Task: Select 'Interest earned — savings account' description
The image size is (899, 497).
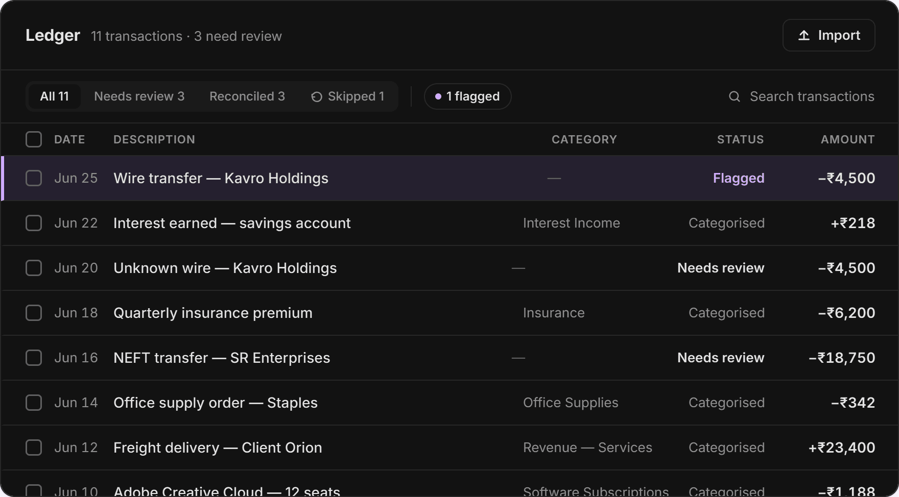Action: pos(232,223)
